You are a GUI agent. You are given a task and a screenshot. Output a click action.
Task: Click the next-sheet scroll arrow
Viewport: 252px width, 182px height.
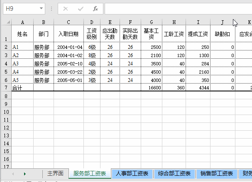click(25, 174)
